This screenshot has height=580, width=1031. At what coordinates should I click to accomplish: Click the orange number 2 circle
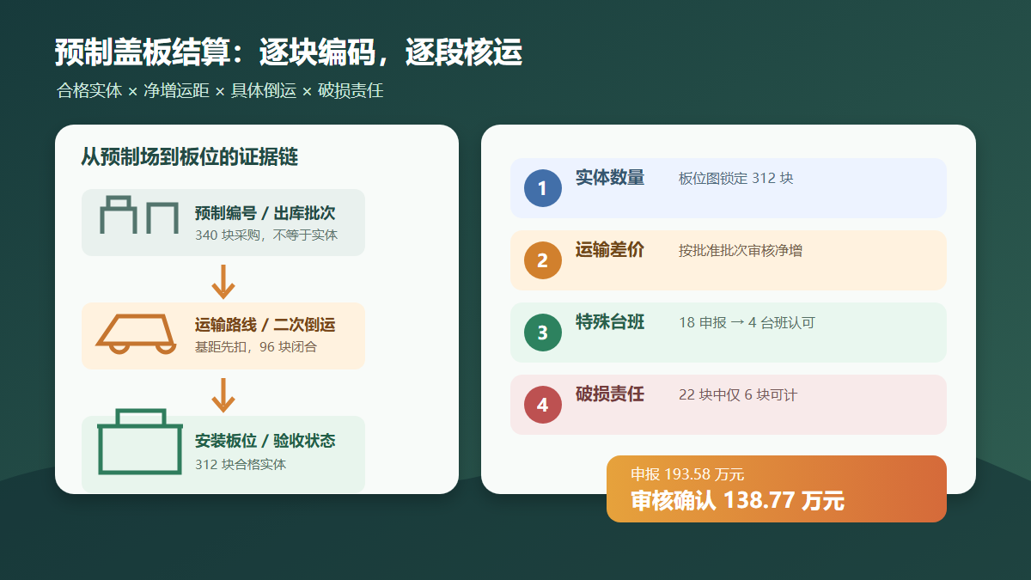(x=542, y=260)
